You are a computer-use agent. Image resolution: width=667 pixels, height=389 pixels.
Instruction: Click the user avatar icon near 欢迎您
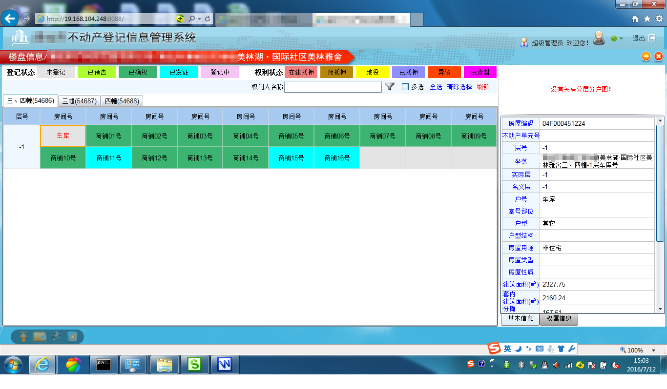pyautogui.click(x=599, y=38)
